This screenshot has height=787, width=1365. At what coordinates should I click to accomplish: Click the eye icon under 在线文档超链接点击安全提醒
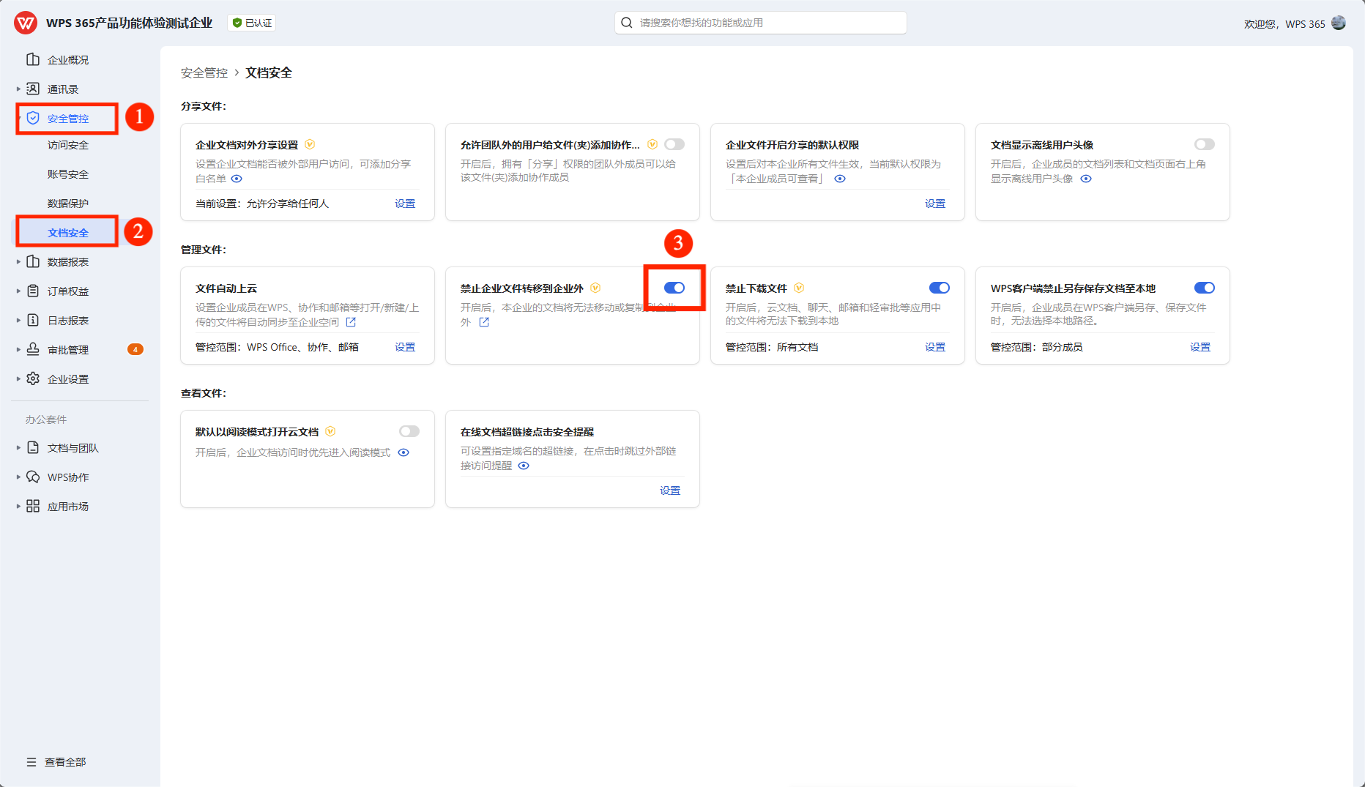524,466
